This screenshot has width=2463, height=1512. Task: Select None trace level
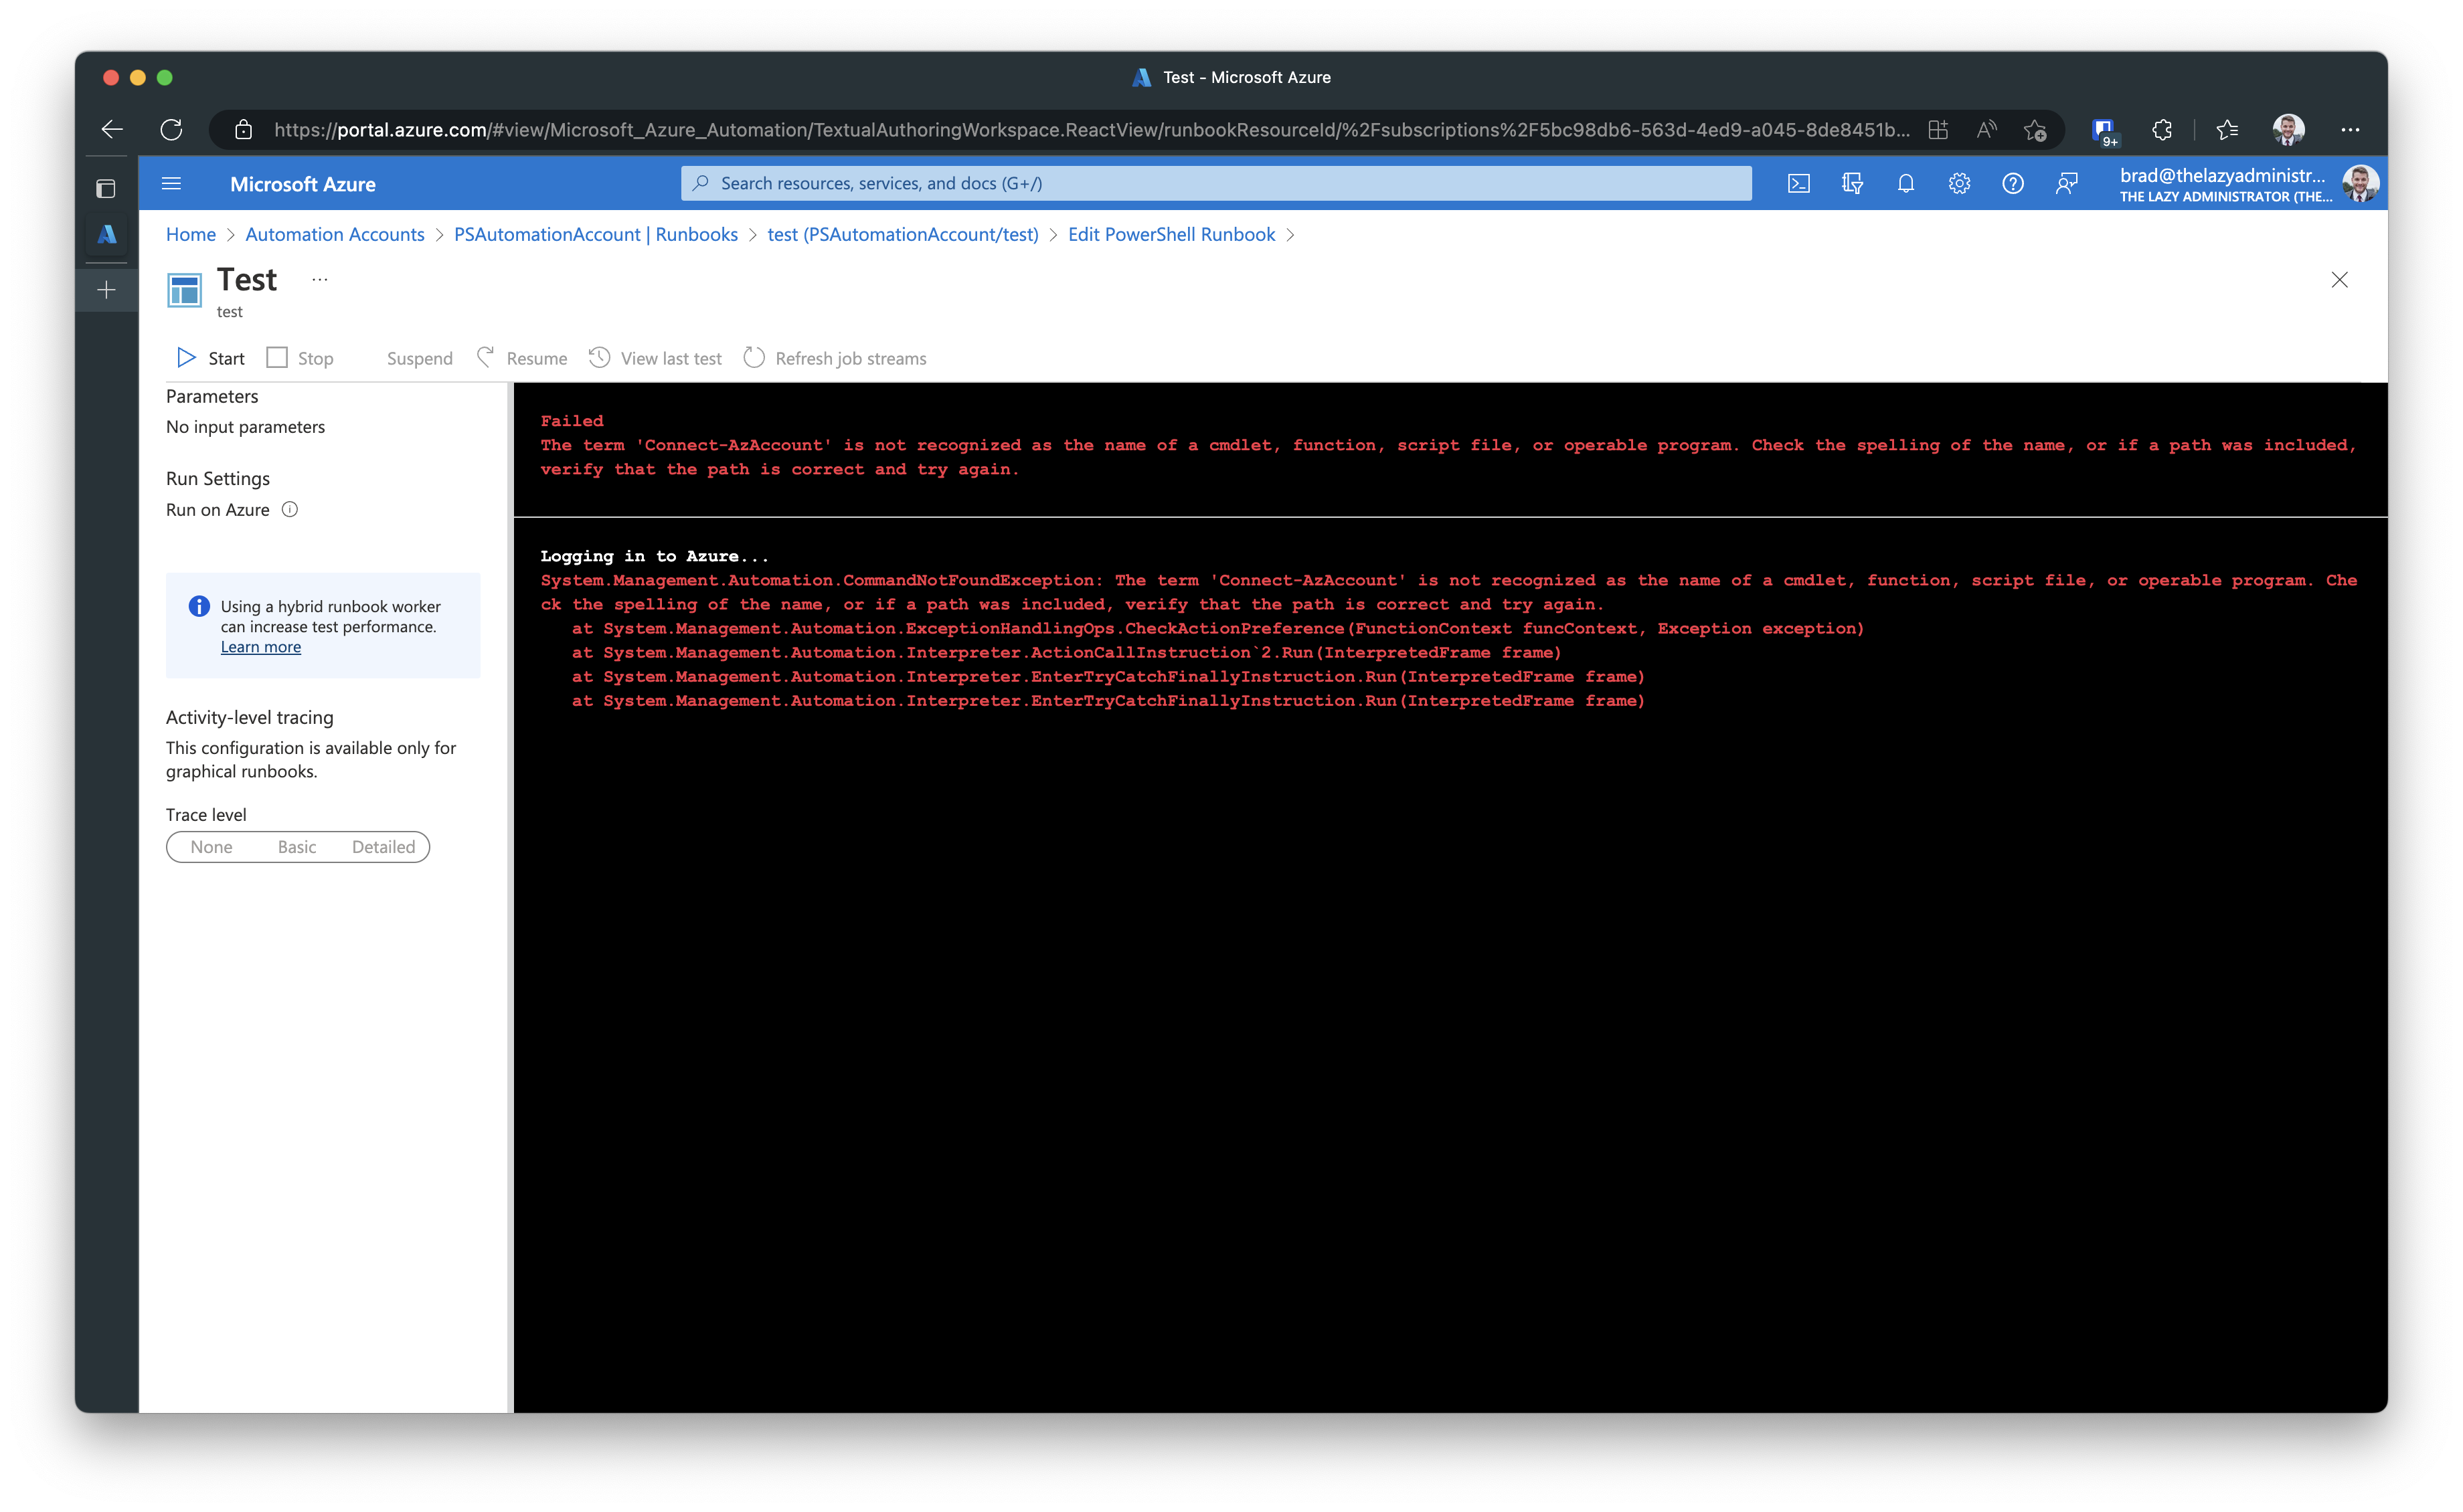click(x=211, y=847)
